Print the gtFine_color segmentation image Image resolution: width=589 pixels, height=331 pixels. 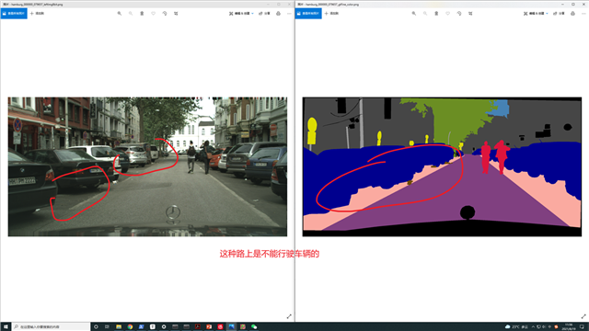pos(572,13)
